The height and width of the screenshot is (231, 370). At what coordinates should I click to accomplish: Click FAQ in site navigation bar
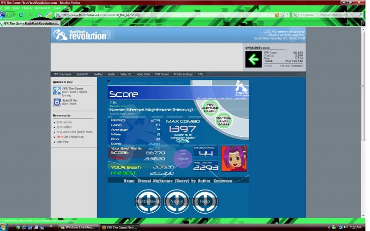(x=200, y=74)
